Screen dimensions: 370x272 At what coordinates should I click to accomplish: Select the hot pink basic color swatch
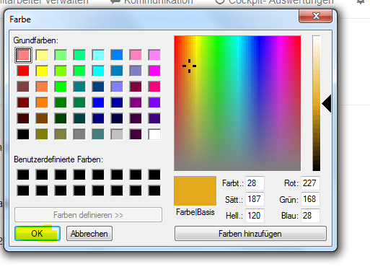point(154,87)
